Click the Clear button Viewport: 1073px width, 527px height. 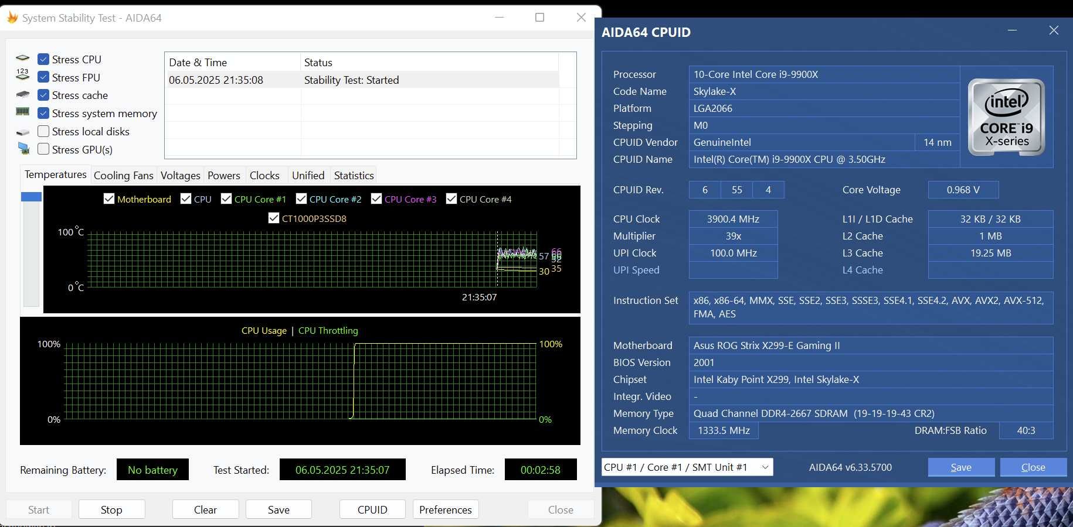205,509
